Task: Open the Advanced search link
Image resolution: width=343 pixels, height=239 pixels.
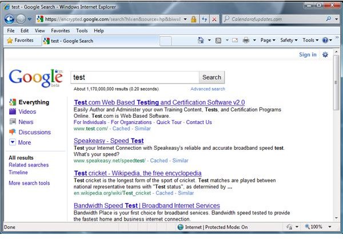Action: click(208, 89)
